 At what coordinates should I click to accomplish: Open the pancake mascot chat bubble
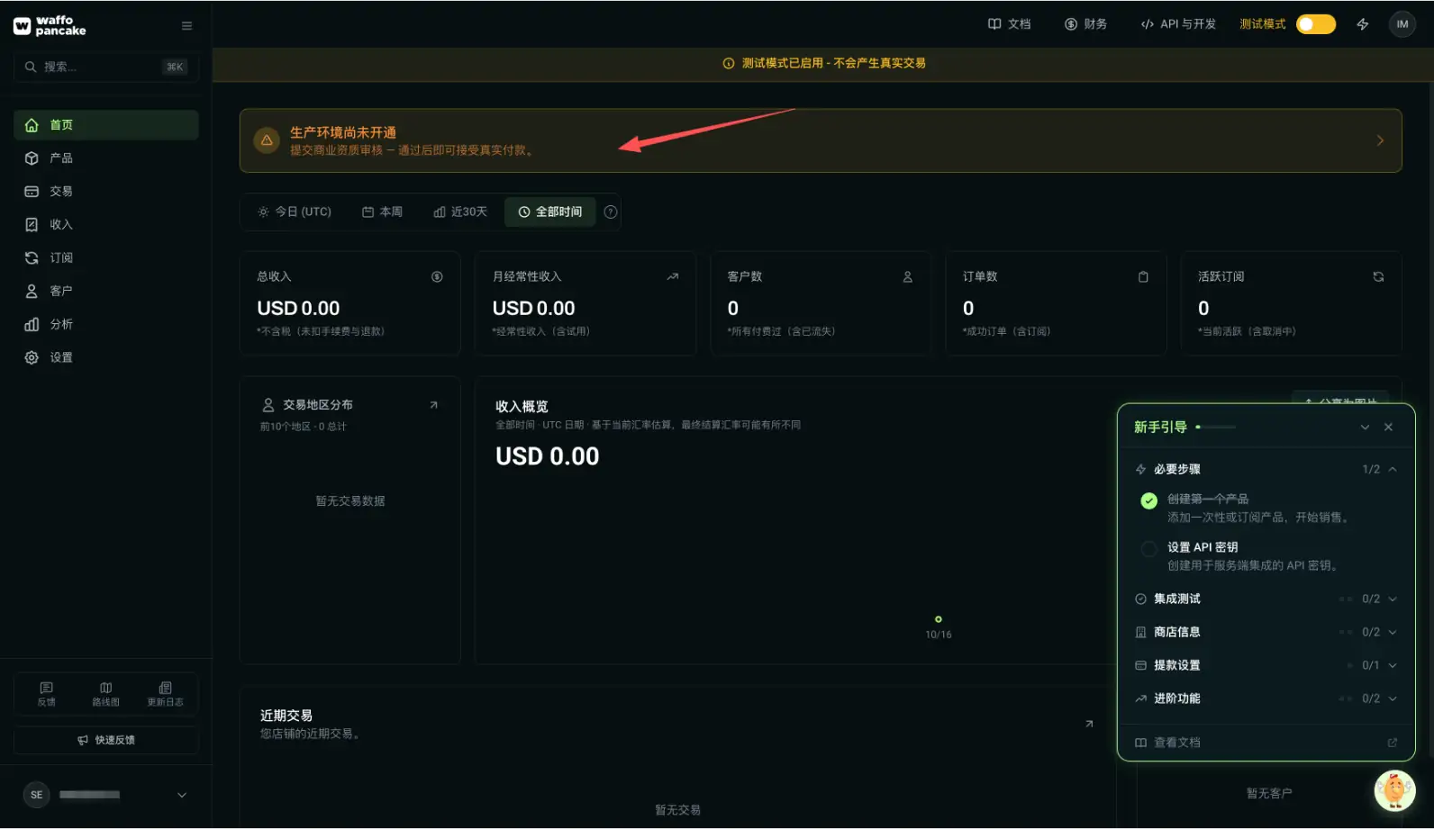click(x=1394, y=790)
